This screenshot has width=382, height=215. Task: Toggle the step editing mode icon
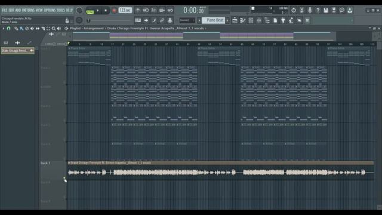coord(154,20)
